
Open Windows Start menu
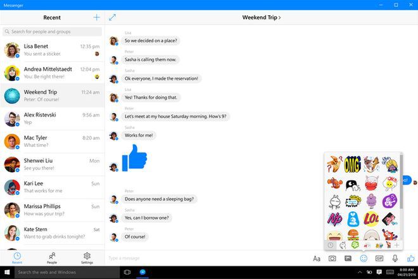pyautogui.click(x=7, y=272)
